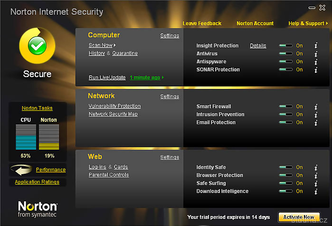Open info icon for Antivirus
The width and height of the screenshot is (332, 226).
tap(316, 54)
